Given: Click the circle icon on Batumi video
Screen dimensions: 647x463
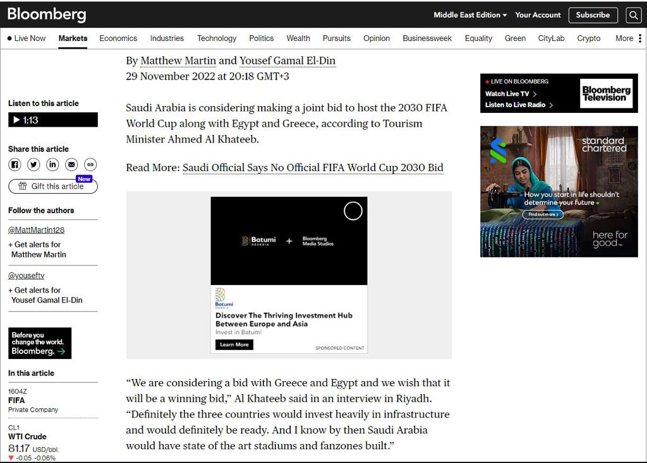Looking at the screenshot, I should pyautogui.click(x=353, y=211).
